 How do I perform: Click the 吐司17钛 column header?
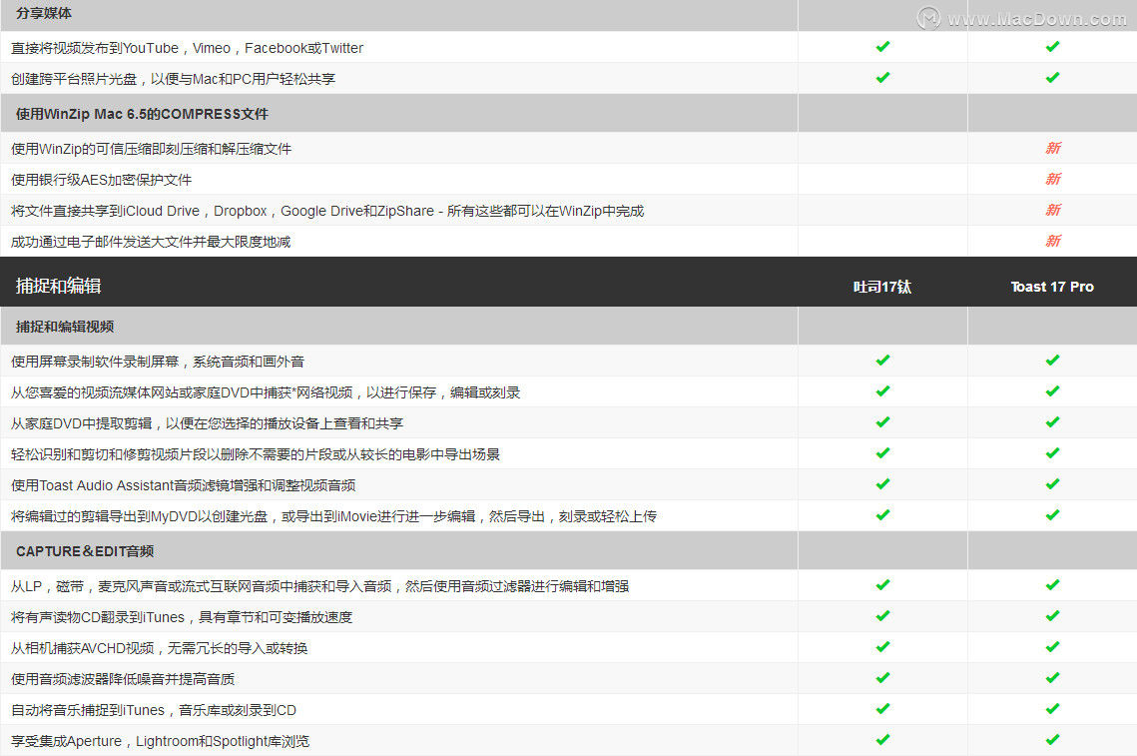[x=882, y=287]
